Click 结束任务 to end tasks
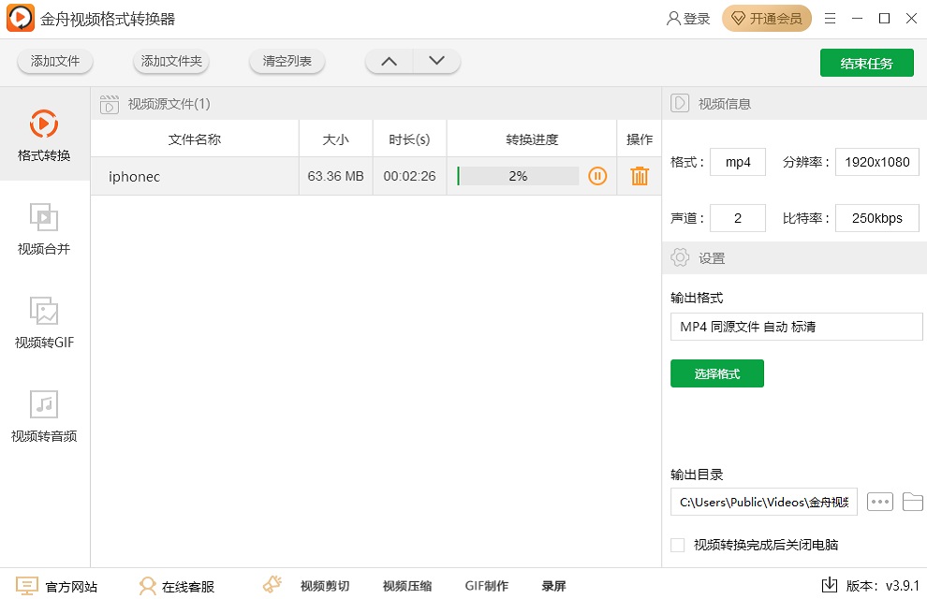 tap(866, 63)
